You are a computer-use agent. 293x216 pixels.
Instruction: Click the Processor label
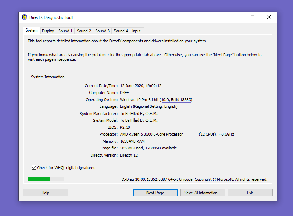108,134
